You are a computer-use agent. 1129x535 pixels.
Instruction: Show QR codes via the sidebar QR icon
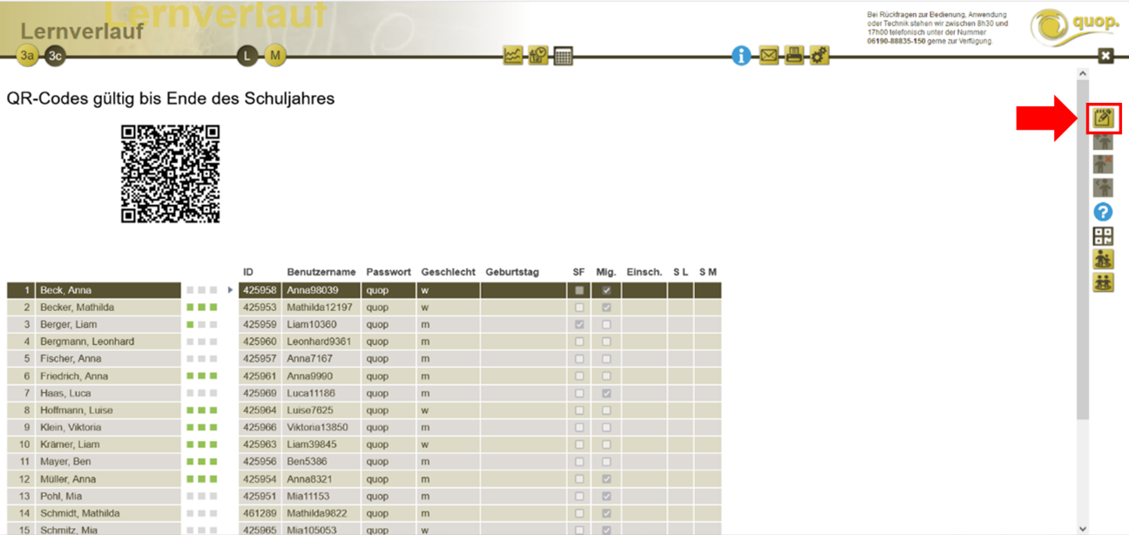click(1104, 235)
